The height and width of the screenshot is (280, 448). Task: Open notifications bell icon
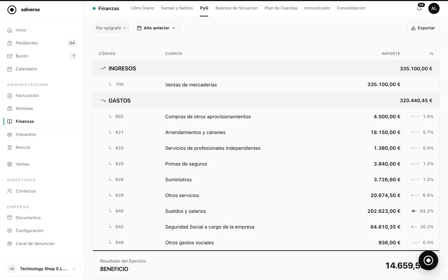click(419, 8)
